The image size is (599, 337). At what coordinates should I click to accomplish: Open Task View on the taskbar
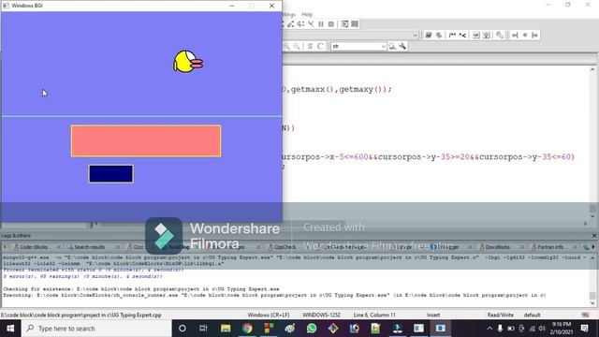203,329
